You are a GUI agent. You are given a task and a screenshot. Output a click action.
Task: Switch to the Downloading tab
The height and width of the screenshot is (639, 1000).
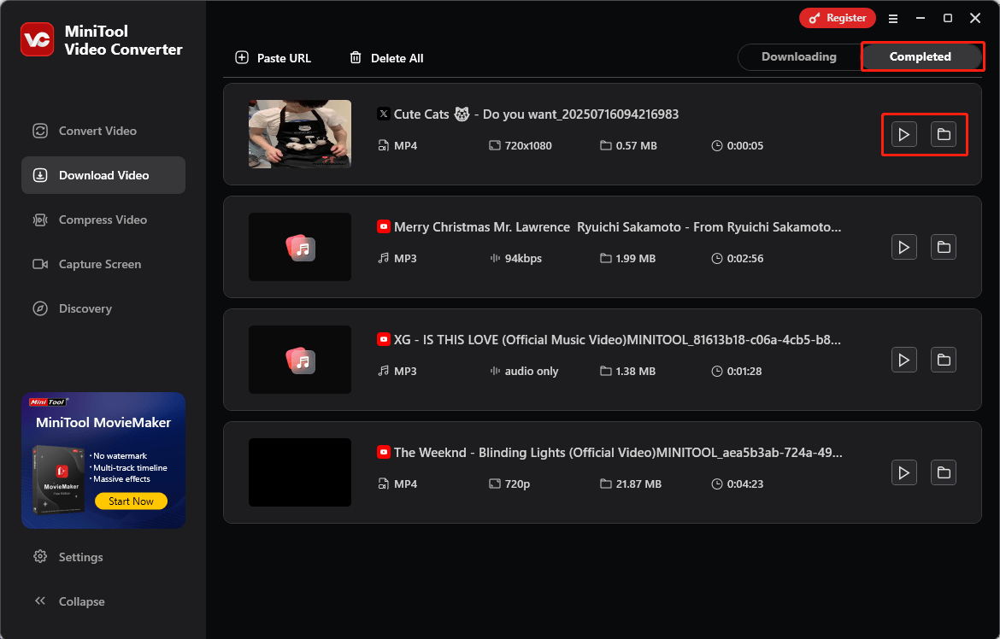tap(798, 56)
